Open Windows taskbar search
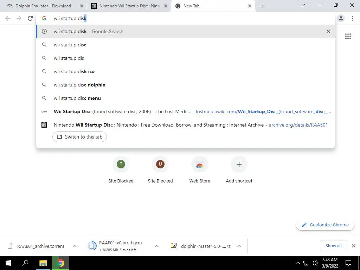360x270 pixels. 25,263
